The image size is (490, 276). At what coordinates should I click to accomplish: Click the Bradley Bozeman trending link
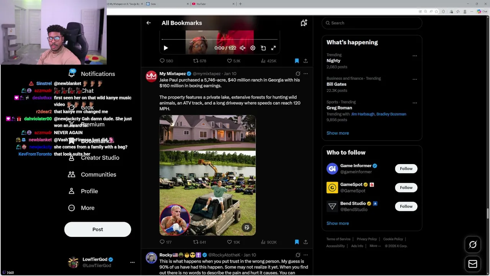tap(391, 114)
